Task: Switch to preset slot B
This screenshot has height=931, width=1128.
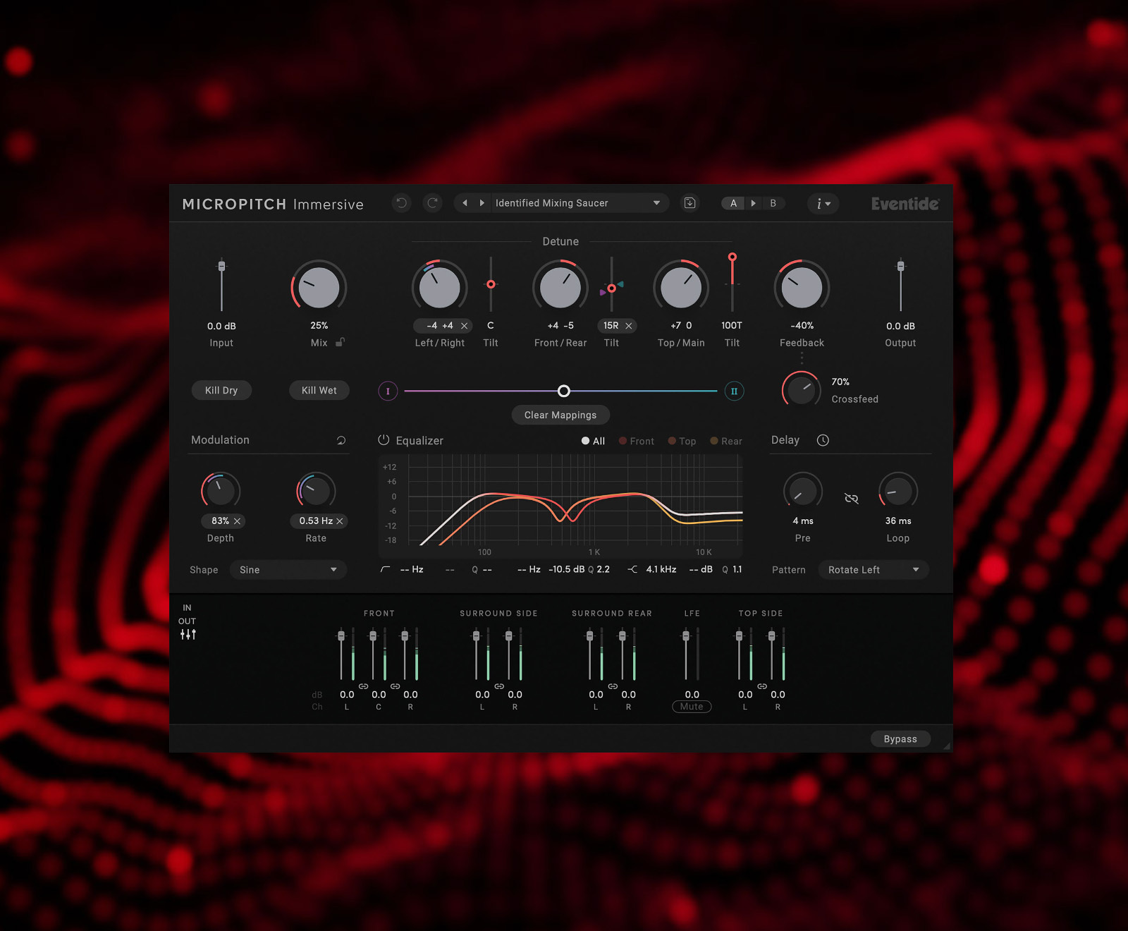Action: (773, 203)
